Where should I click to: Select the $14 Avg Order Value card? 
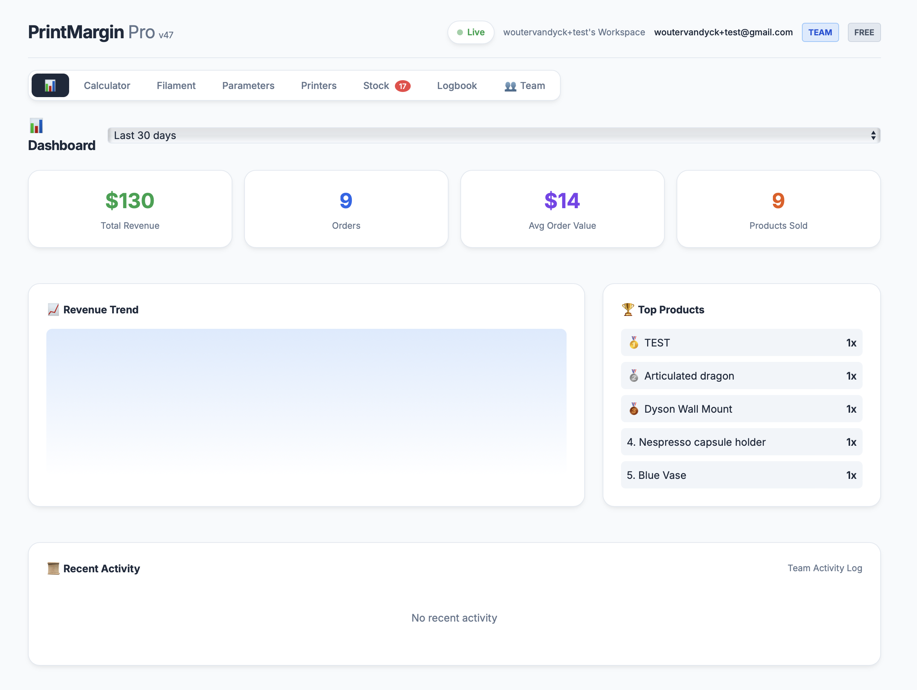pyautogui.click(x=562, y=209)
